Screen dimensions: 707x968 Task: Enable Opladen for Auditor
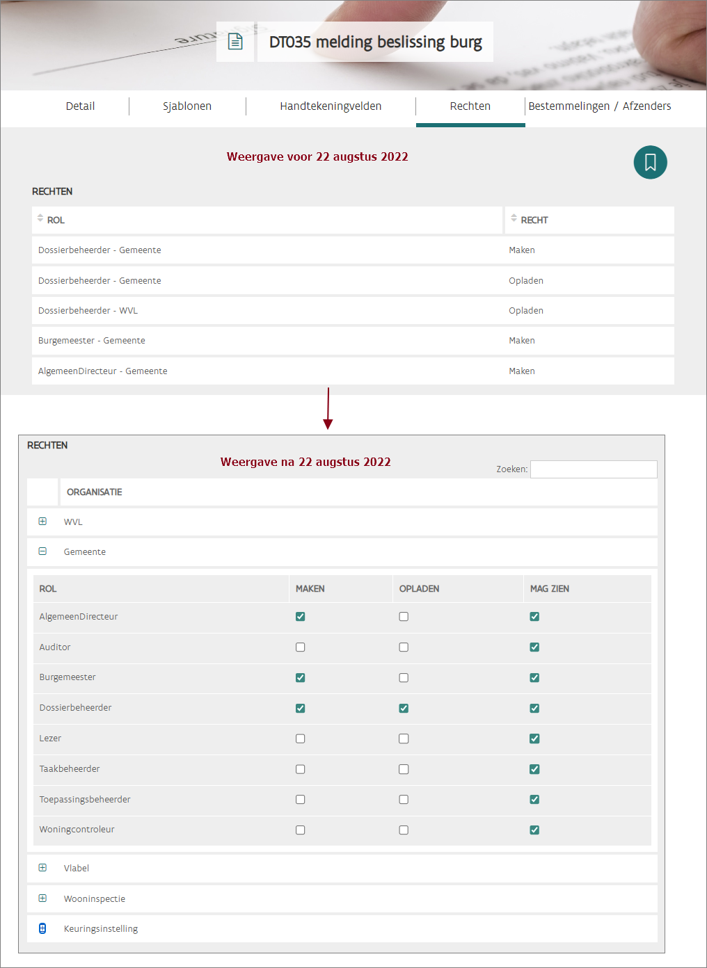404,647
